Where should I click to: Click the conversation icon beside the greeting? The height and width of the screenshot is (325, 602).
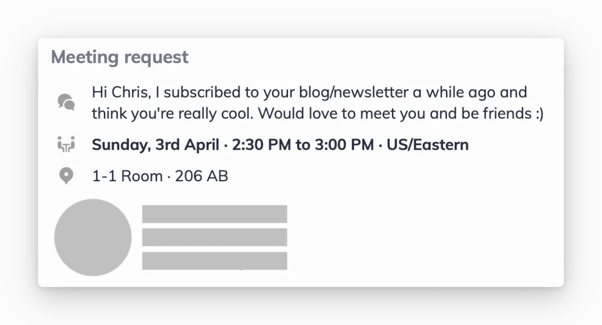66,102
